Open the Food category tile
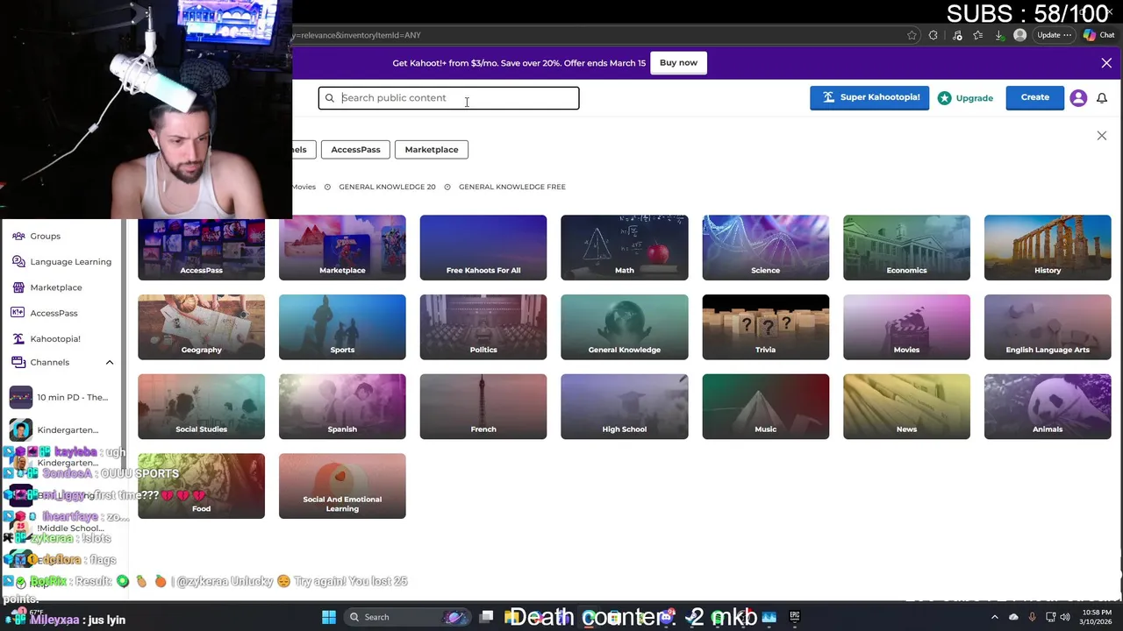Viewport: 1123px width, 631px height. point(201,486)
